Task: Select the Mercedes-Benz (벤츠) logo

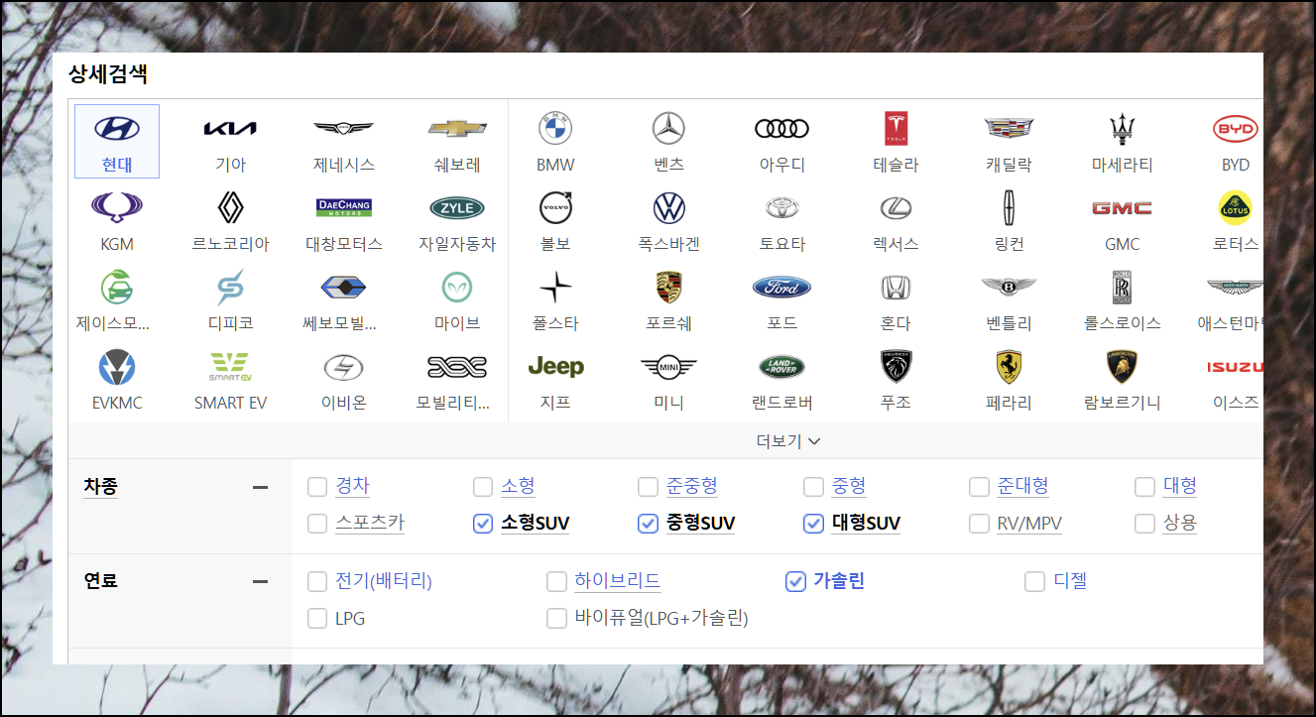Action: [x=668, y=128]
